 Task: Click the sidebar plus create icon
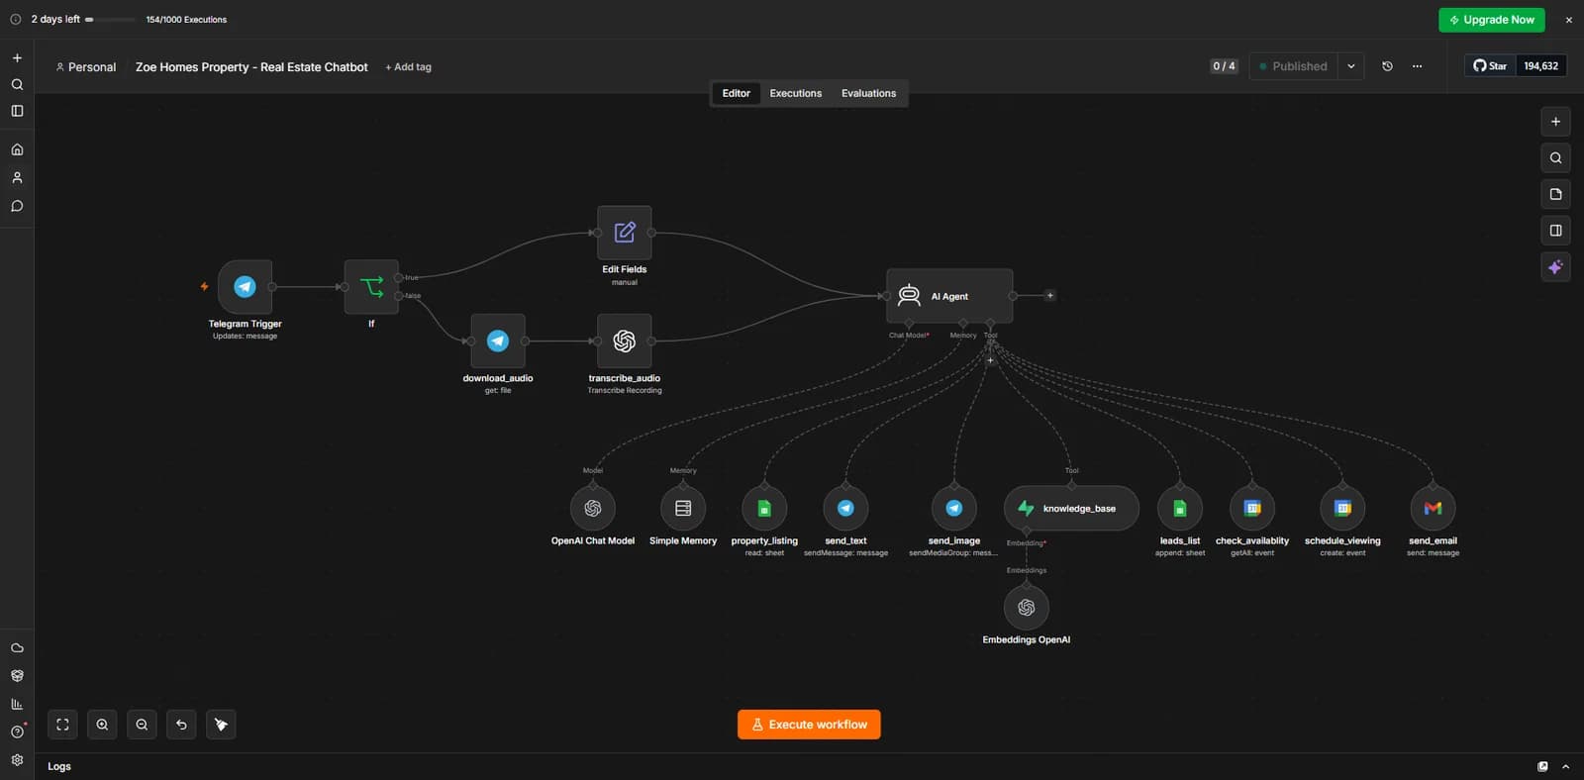point(17,58)
